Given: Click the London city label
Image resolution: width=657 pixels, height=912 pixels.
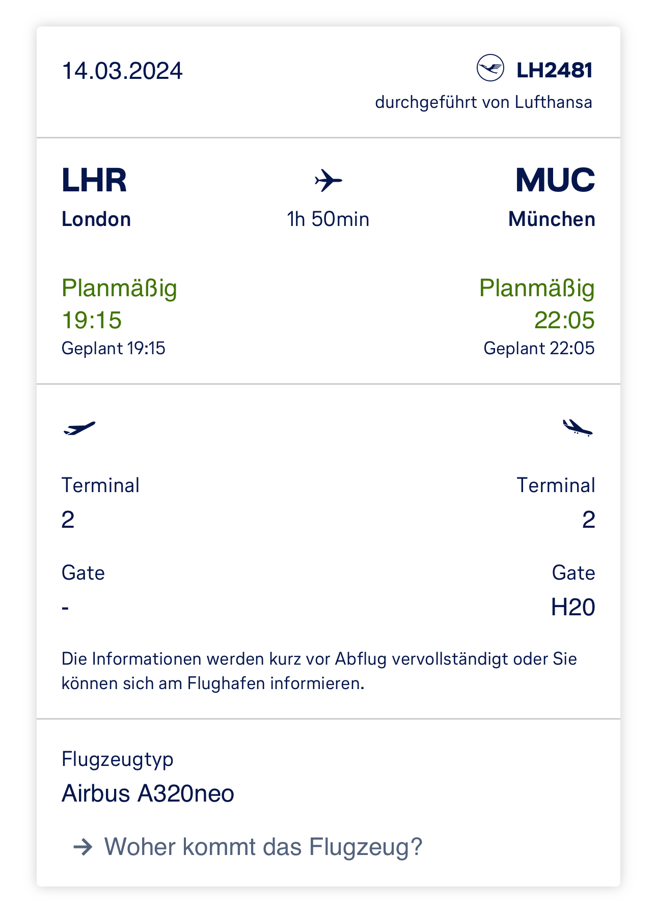Looking at the screenshot, I should (96, 219).
